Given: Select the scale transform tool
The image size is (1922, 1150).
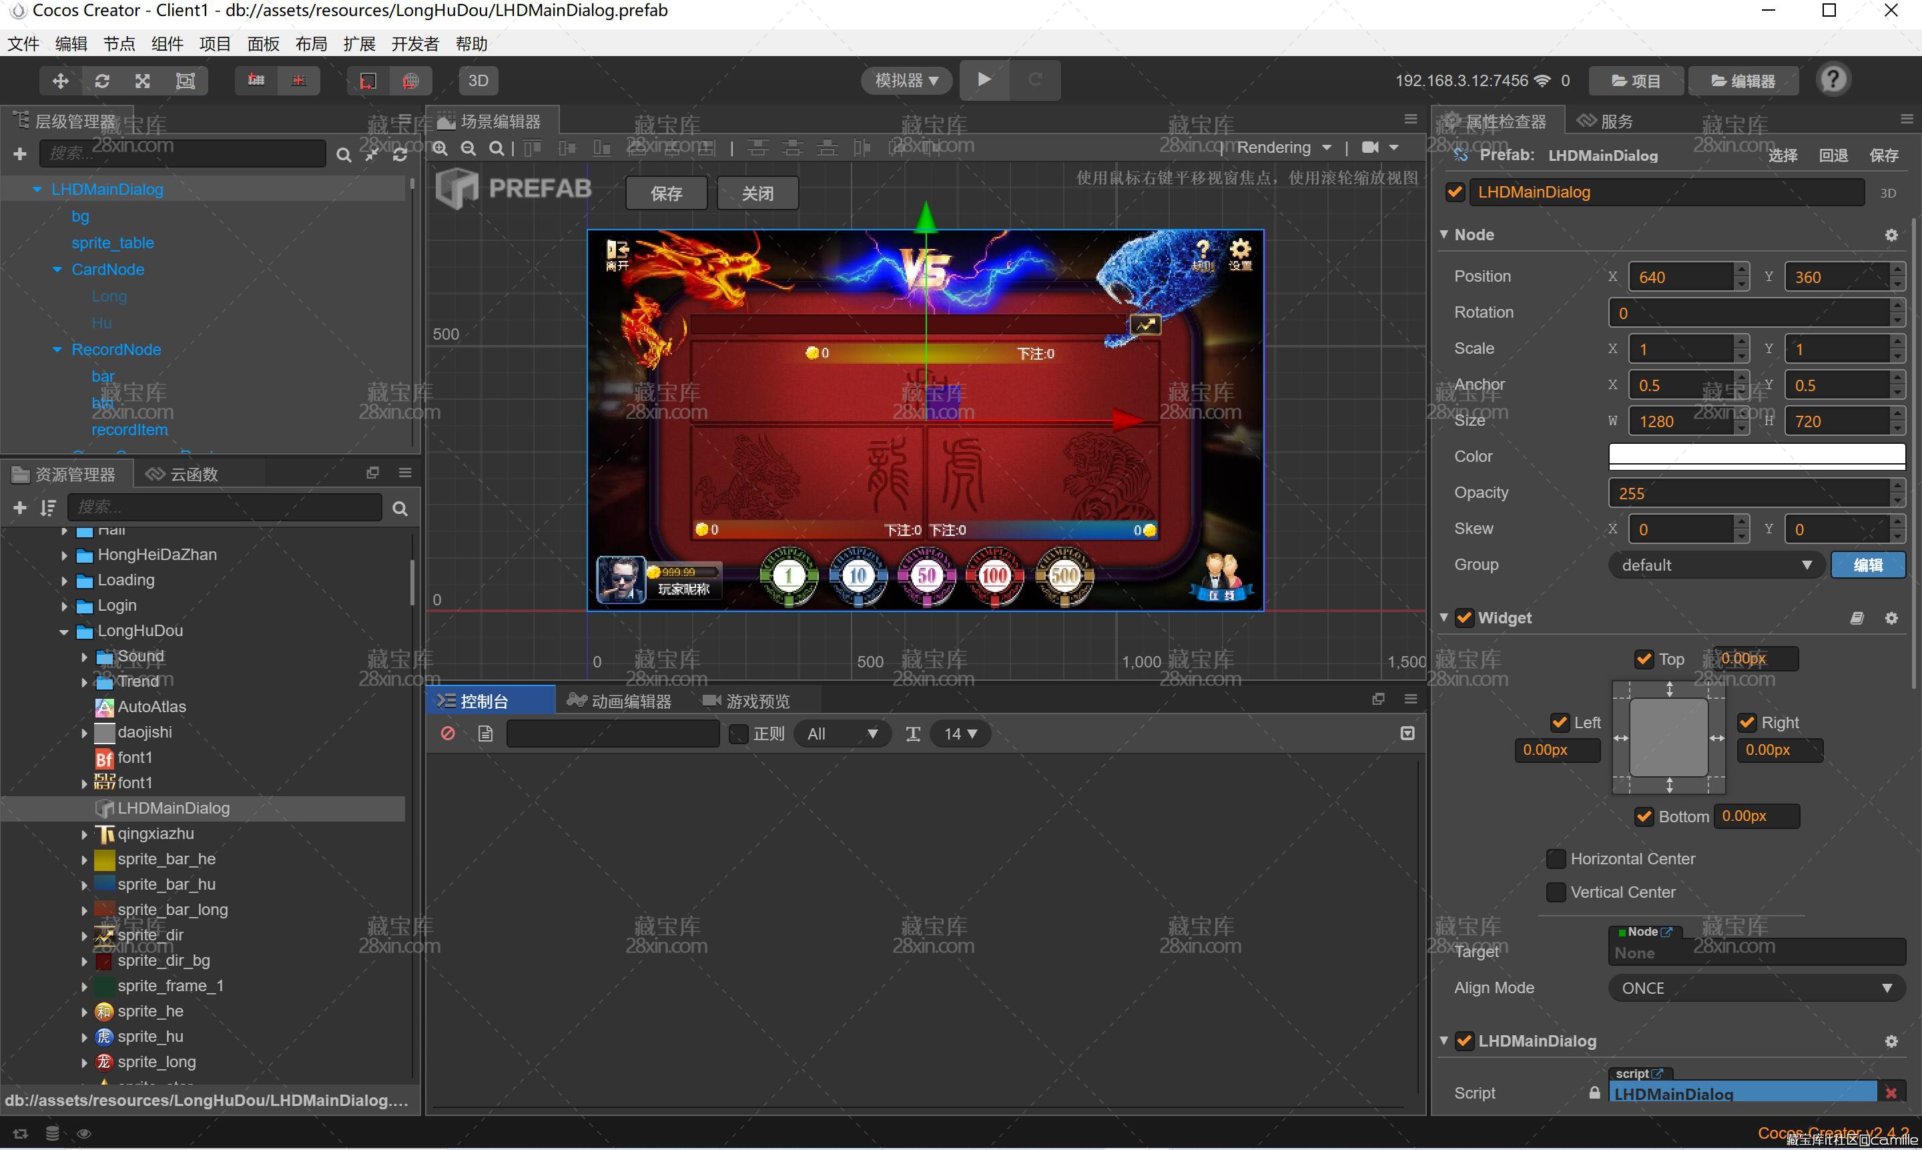Looking at the screenshot, I should [x=143, y=81].
